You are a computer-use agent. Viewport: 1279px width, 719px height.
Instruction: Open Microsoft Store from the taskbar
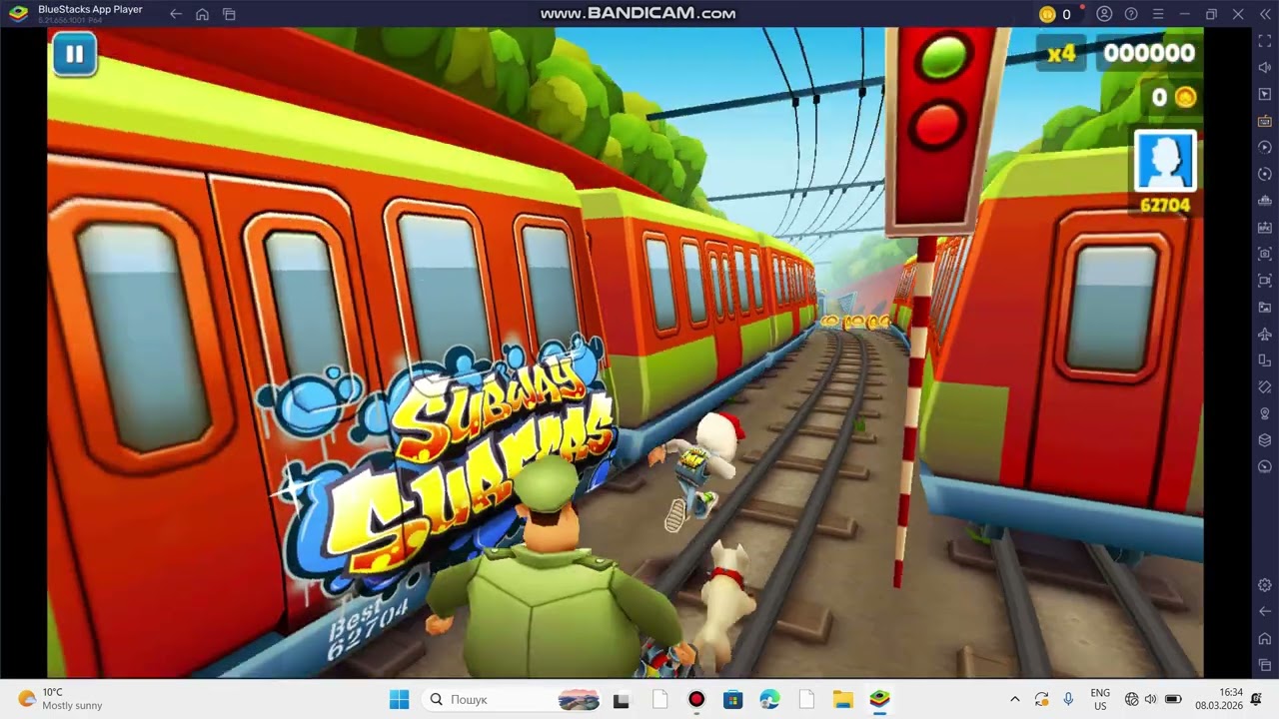point(733,699)
